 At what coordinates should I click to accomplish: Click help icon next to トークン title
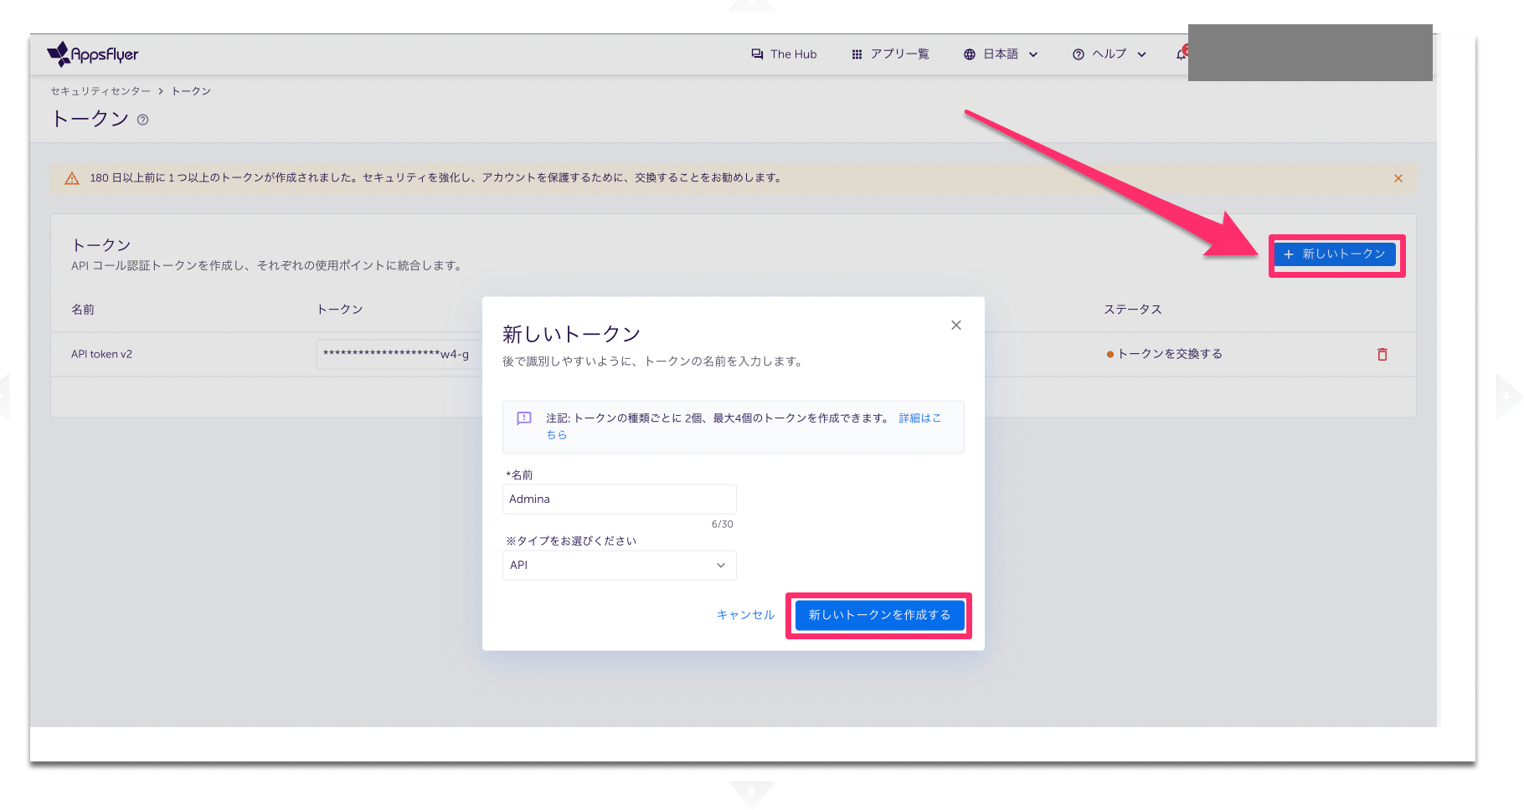pos(142,120)
